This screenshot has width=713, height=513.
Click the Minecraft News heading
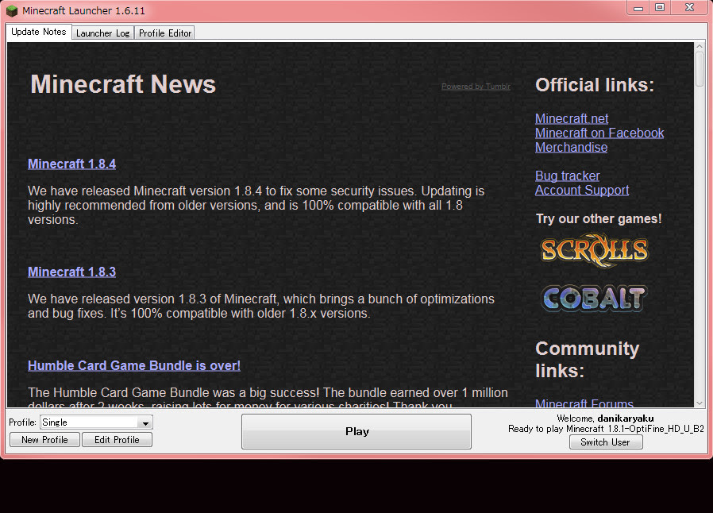[x=123, y=85]
